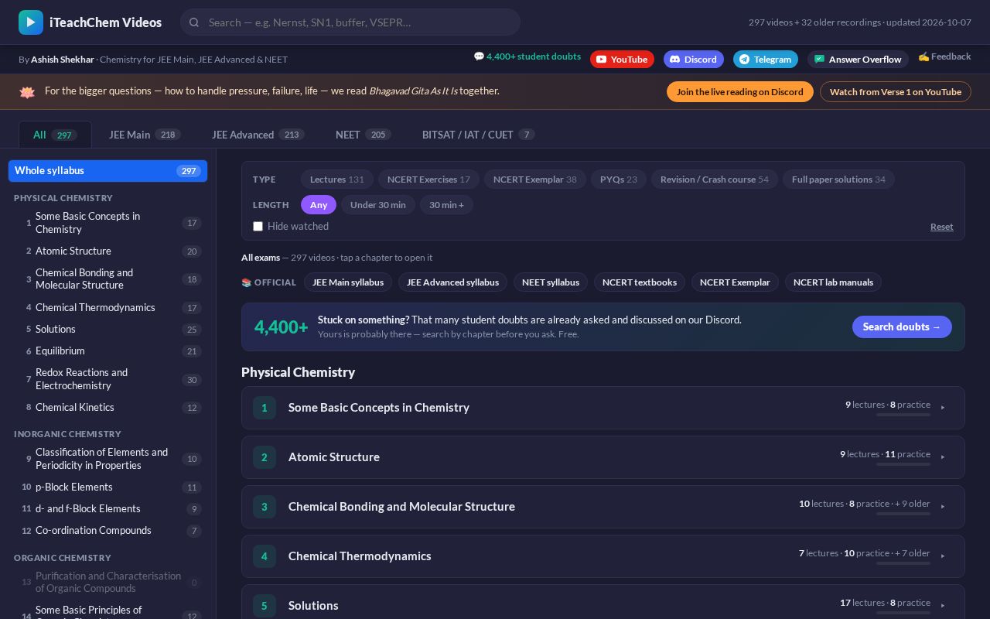
Task: Click the Telegram icon in the Telegram pill
Action: [x=744, y=60]
